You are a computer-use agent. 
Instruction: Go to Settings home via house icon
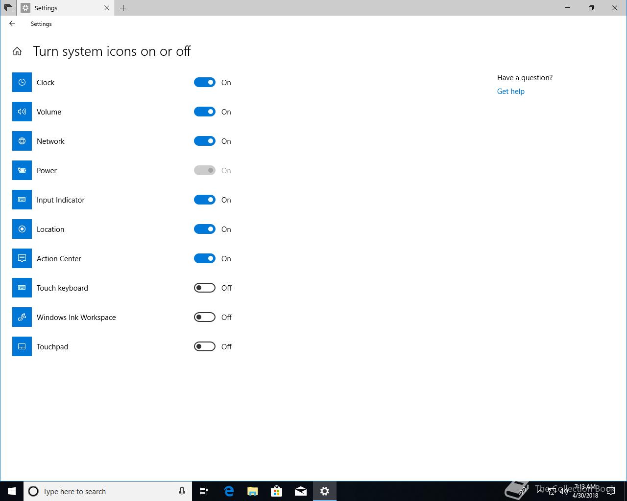point(17,51)
